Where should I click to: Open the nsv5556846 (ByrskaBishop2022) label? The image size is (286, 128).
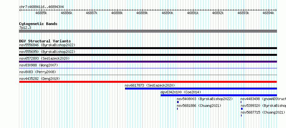[47, 45]
